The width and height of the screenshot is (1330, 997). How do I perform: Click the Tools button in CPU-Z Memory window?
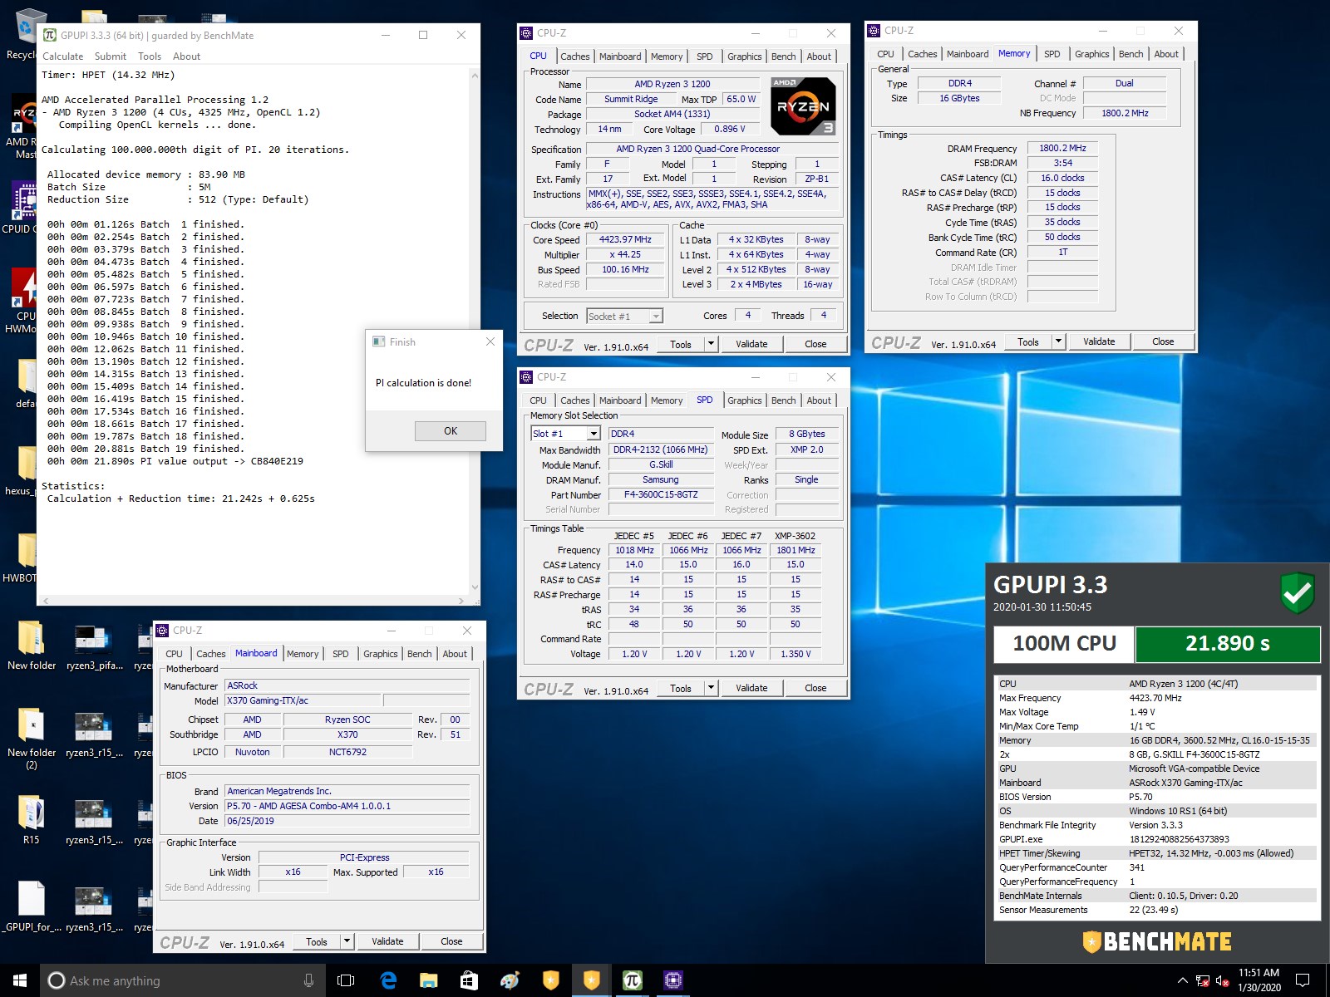click(1028, 341)
